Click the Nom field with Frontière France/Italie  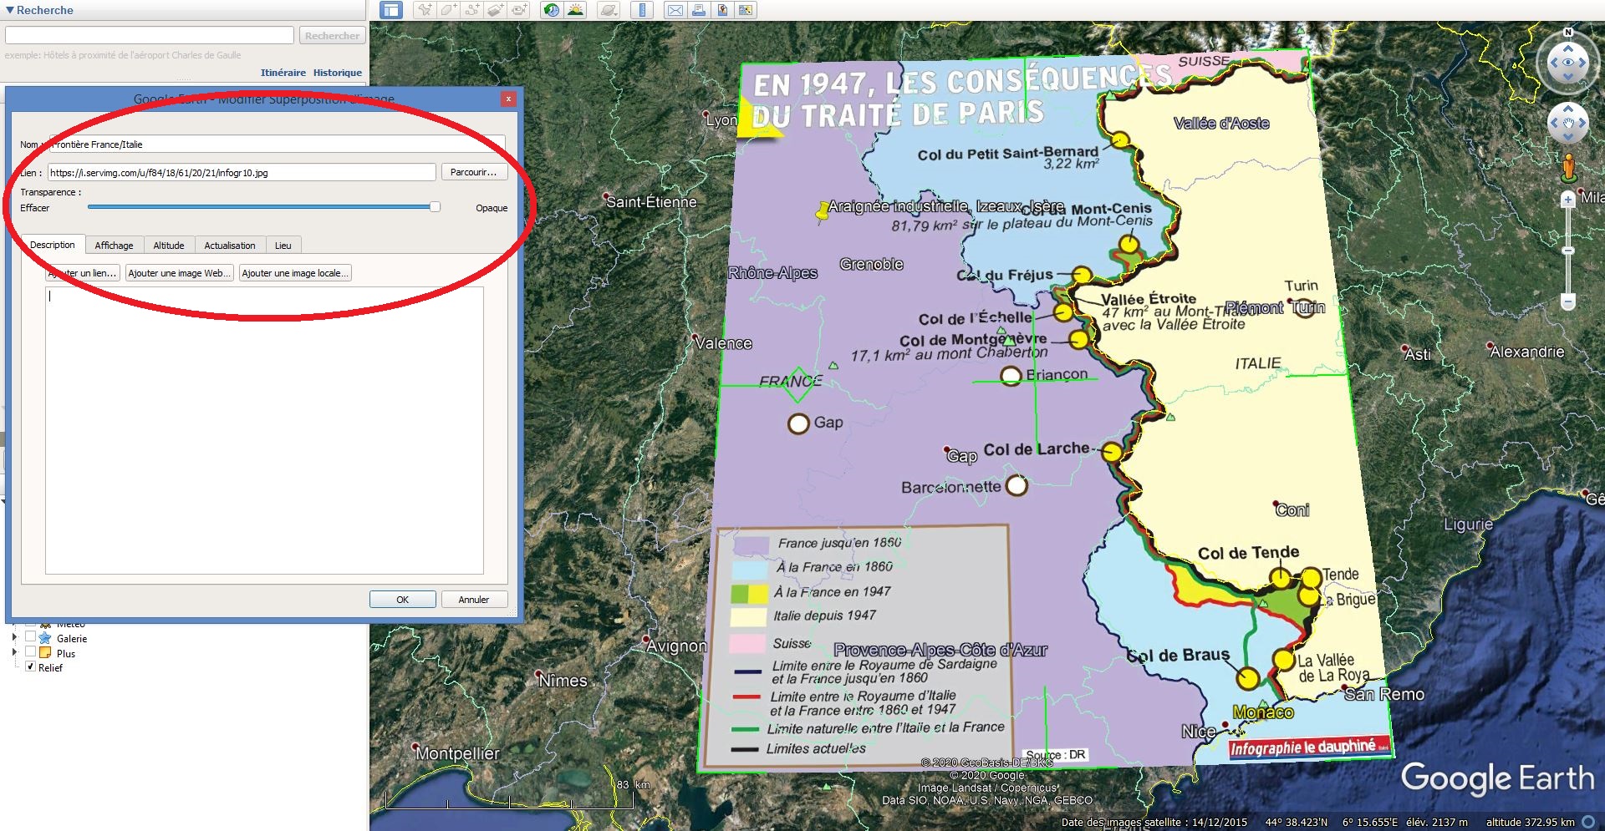point(277,144)
